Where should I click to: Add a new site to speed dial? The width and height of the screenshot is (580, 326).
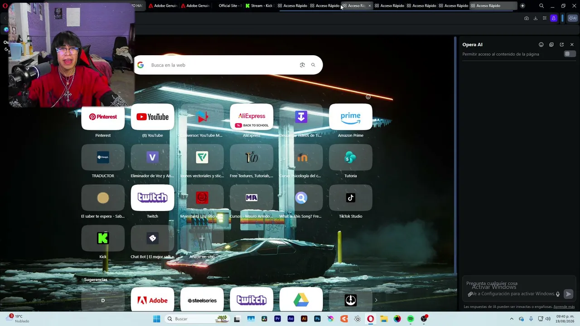tap(202, 239)
